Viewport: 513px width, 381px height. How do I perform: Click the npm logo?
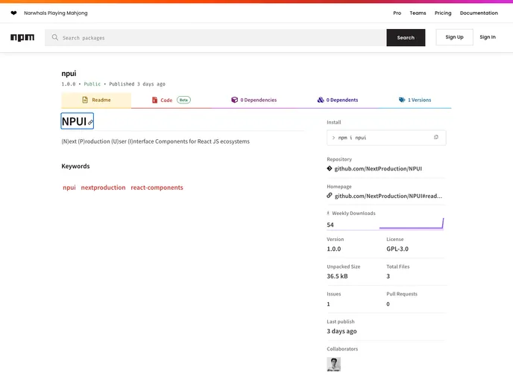click(x=22, y=37)
